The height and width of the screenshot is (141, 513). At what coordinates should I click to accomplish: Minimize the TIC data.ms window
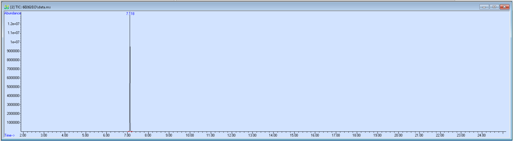click(x=484, y=7)
